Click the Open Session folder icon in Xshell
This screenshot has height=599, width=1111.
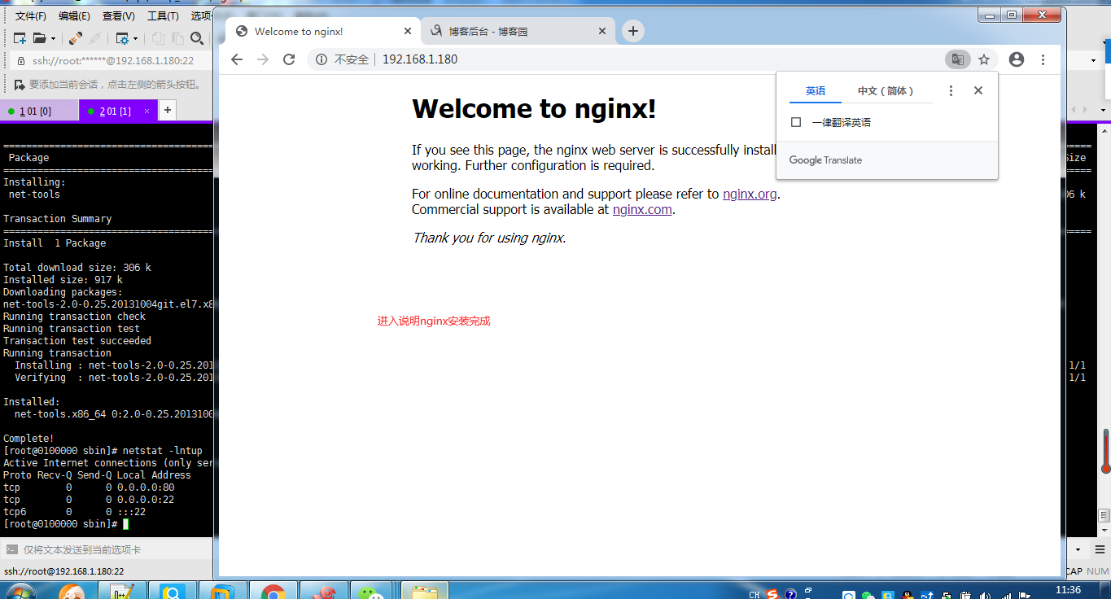click(x=39, y=38)
